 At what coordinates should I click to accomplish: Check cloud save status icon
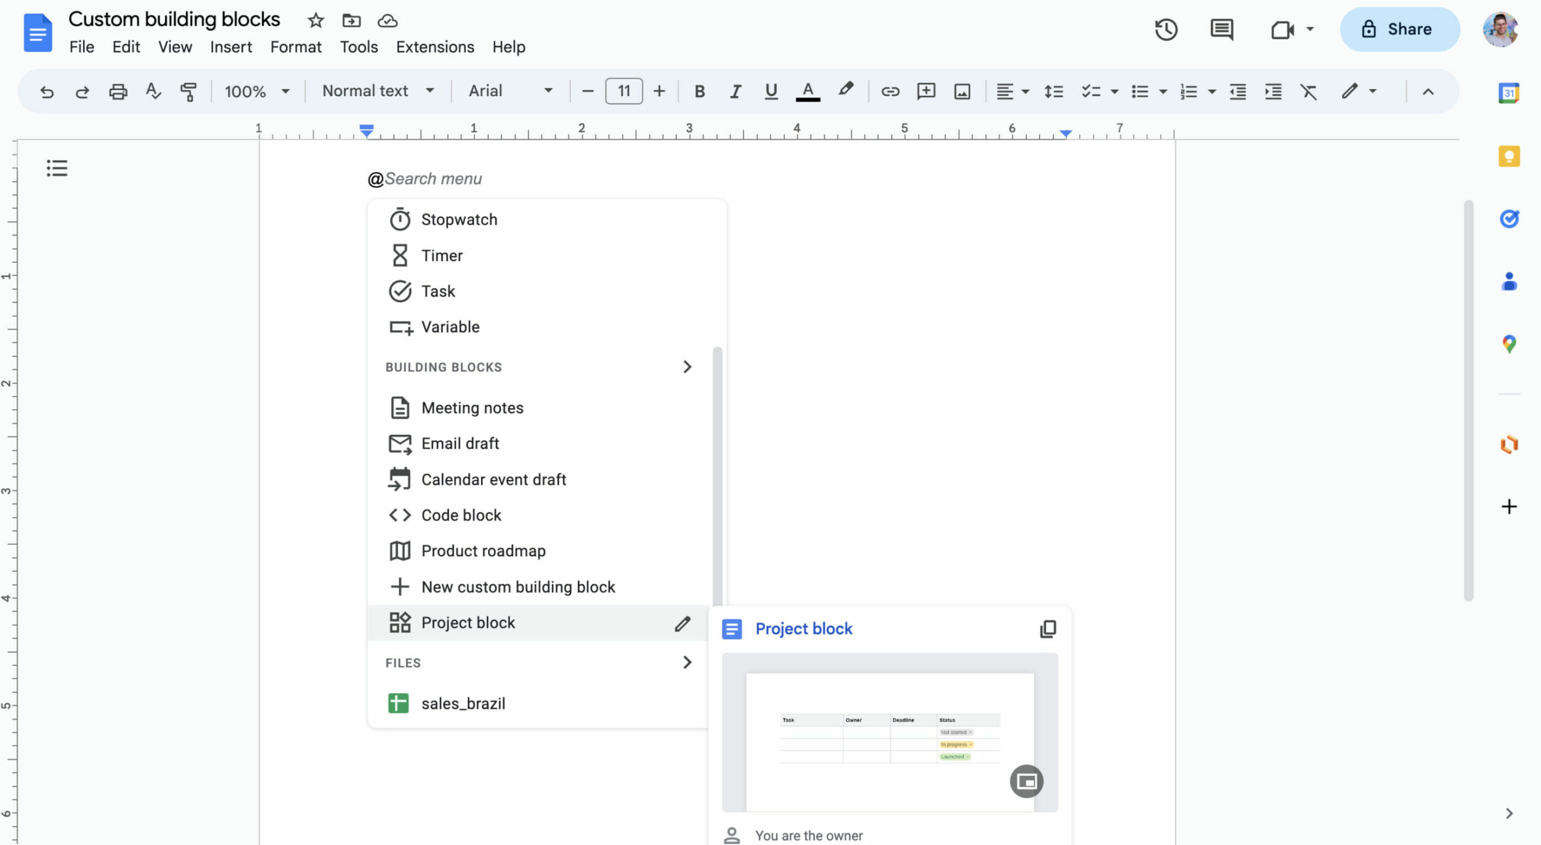[388, 20]
